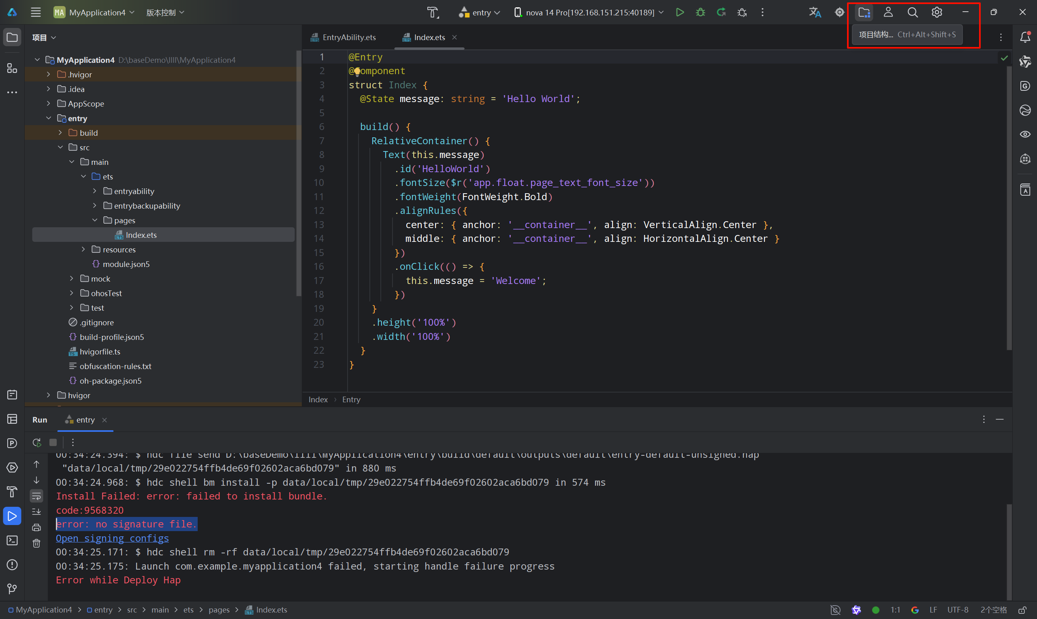Viewport: 1037px width, 619px height.
Task: Open the Settings gear icon
Action: pos(937,13)
